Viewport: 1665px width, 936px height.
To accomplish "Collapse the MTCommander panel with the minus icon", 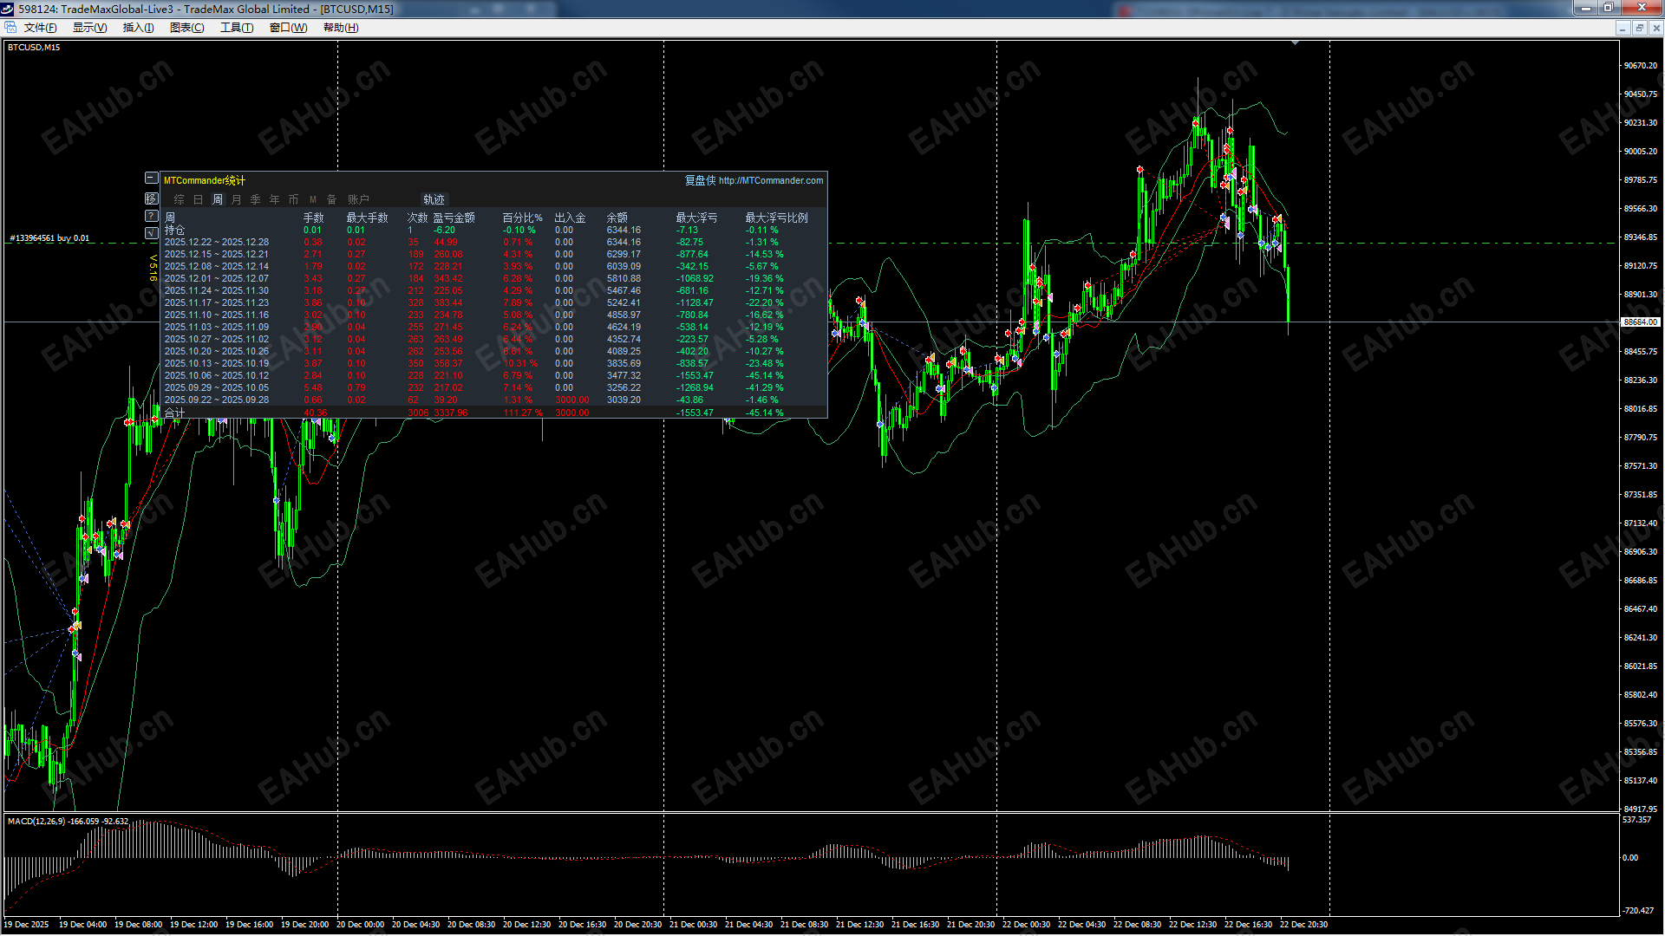I will tap(151, 178).
